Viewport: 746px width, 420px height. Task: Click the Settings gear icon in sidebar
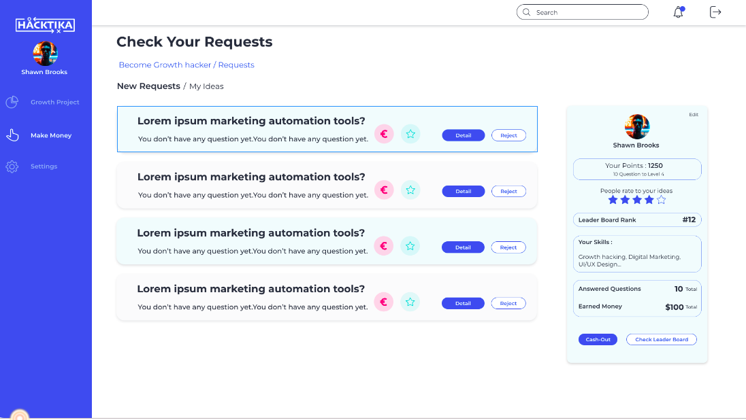[x=12, y=167]
